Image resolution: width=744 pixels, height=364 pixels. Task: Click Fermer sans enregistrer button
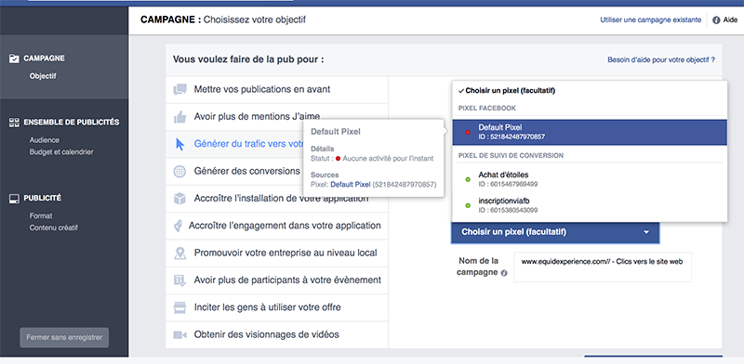pos(64,338)
